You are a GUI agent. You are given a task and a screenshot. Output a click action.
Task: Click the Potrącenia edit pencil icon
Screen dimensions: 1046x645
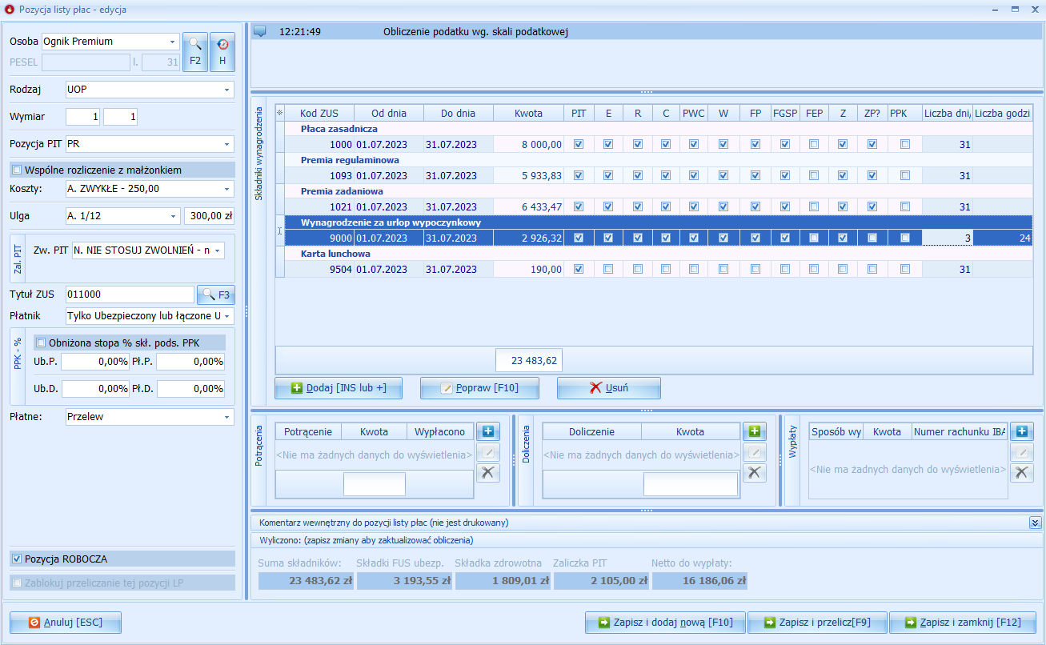(x=488, y=452)
